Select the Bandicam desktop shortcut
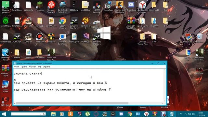The width and height of the screenshot is (208, 117). point(40,38)
